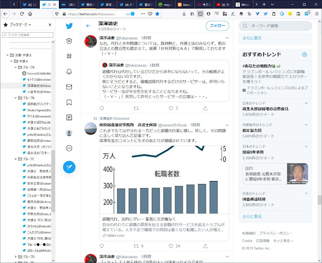This screenshot has width=322, height=263.
Task: Retweet the tweet with 9 retweets
Action: pyautogui.click(x=136, y=246)
